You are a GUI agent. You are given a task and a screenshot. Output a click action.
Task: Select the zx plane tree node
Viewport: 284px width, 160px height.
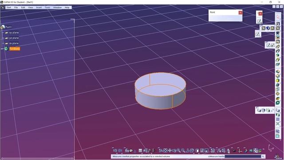(x=14, y=44)
